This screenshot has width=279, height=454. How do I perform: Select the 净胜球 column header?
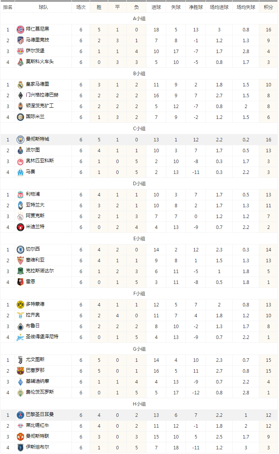point(196,7)
